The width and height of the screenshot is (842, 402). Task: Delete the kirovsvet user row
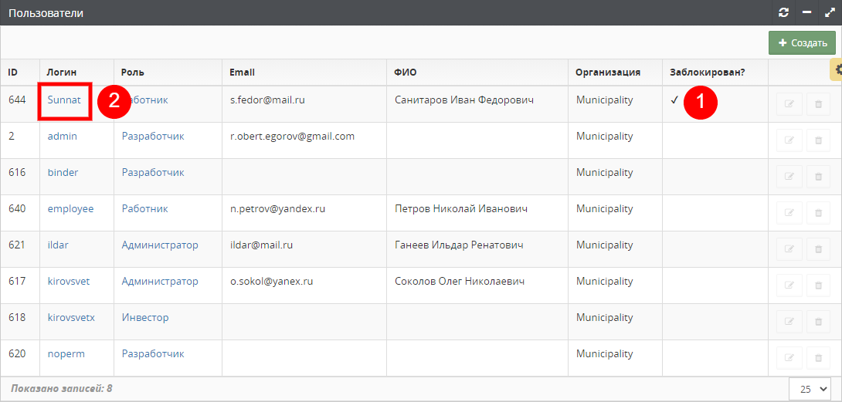tap(818, 285)
